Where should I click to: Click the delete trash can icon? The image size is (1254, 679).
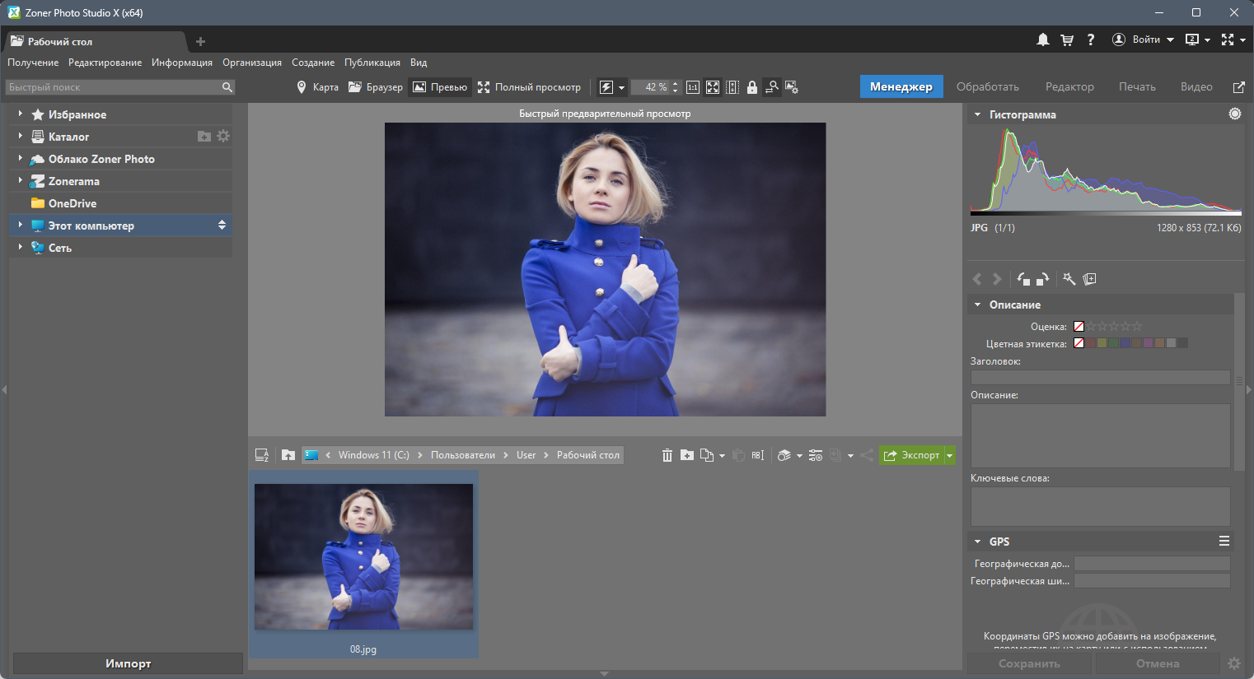click(x=667, y=455)
